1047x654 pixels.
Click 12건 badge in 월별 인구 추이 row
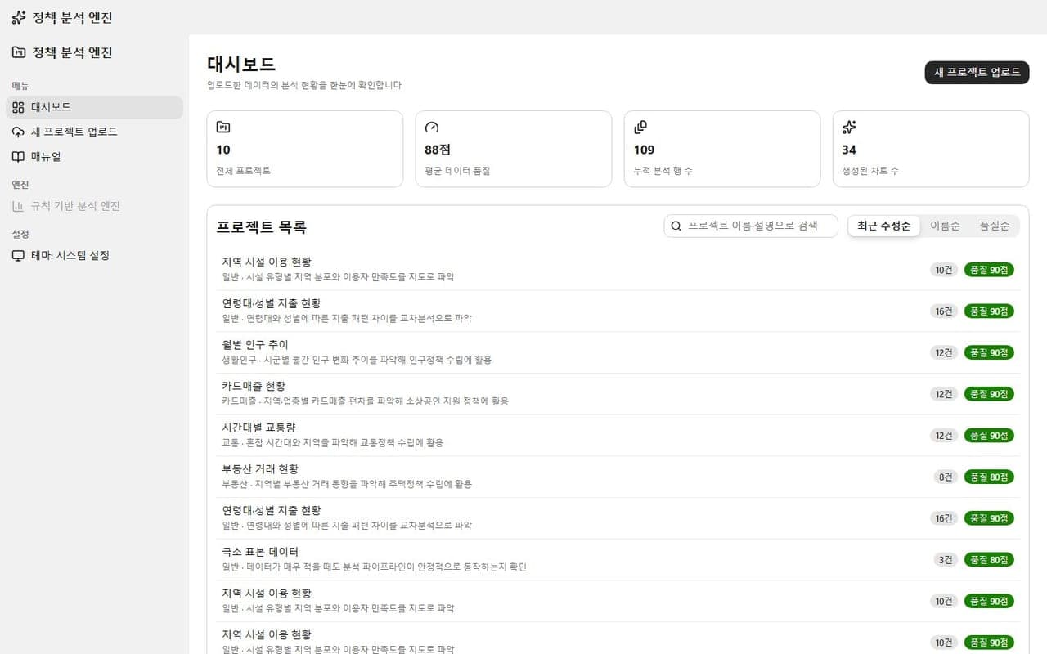(x=944, y=352)
